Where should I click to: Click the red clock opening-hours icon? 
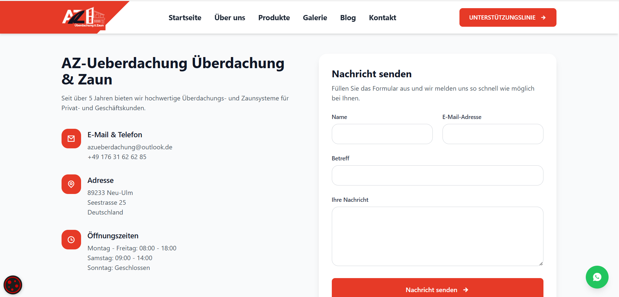[x=71, y=240]
